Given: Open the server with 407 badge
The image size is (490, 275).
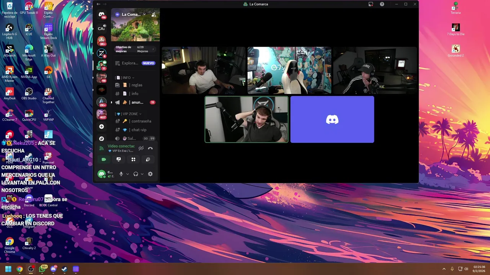Looking at the screenshot, I should (101, 114).
